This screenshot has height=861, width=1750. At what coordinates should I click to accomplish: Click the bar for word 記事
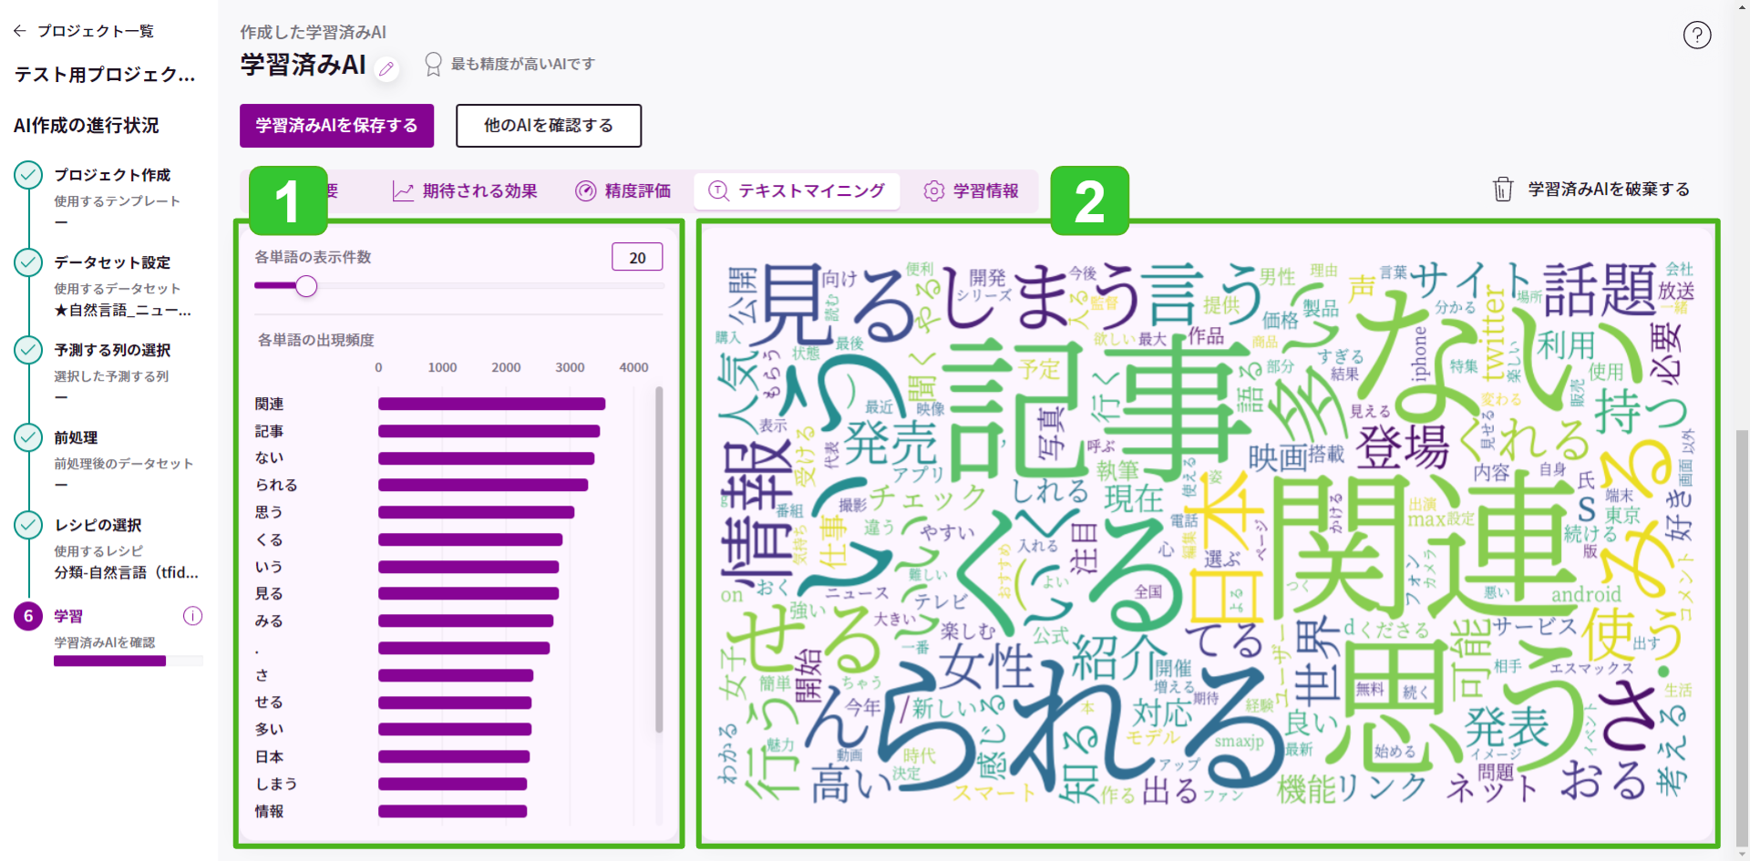tap(489, 431)
